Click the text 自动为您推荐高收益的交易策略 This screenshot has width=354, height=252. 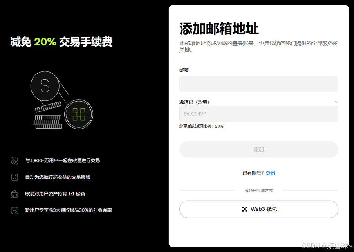pyautogui.click(x=58, y=177)
